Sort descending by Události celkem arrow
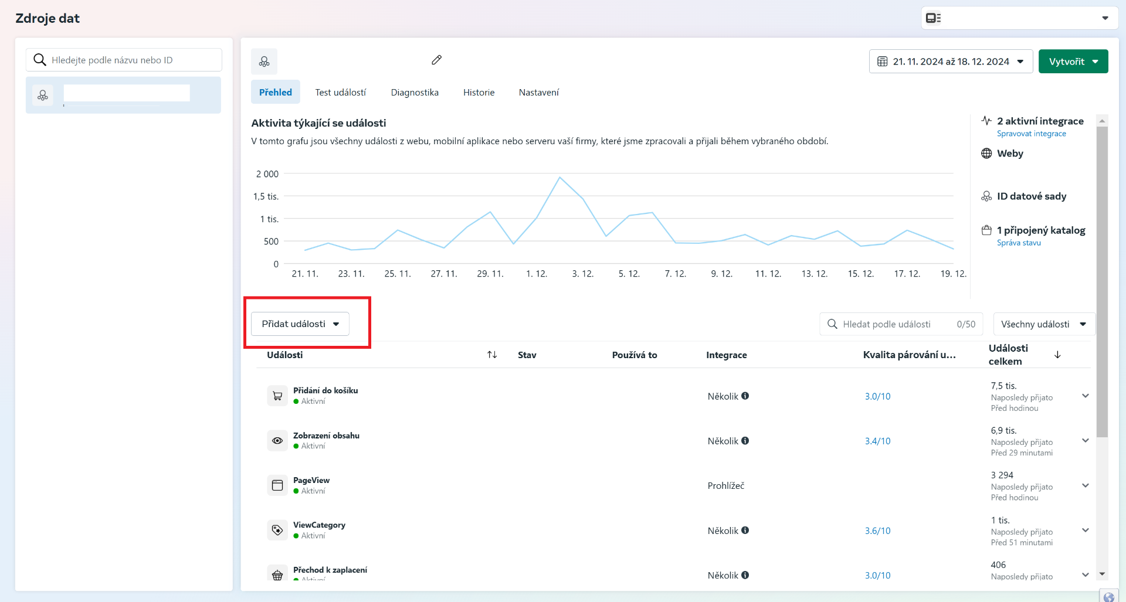Image resolution: width=1126 pixels, height=602 pixels. point(1057,355)
